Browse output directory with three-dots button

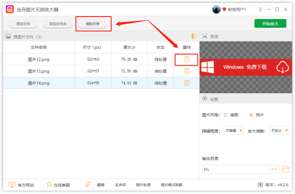point(274,169)
